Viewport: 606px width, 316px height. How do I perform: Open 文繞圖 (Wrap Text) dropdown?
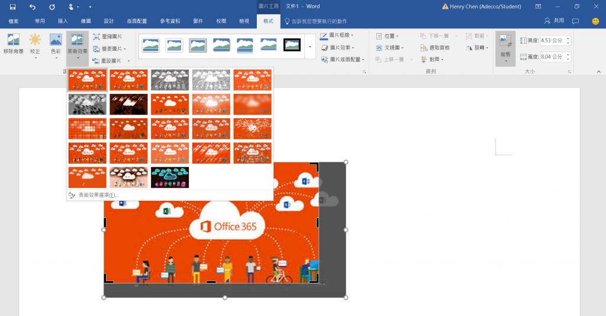pyautogui.click(x=390, y=47)
